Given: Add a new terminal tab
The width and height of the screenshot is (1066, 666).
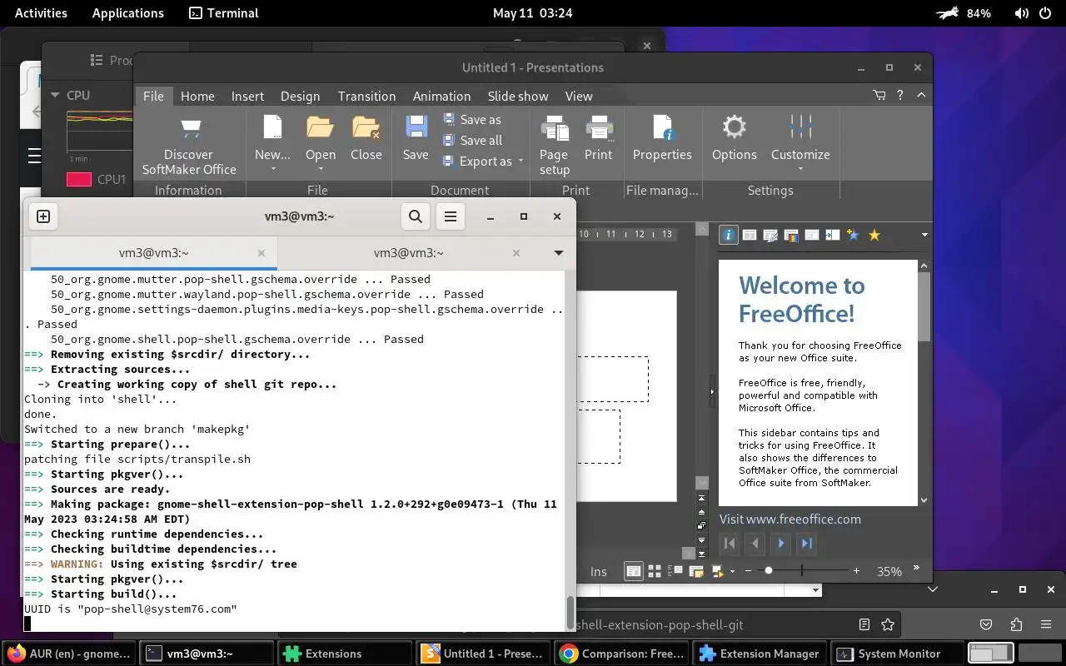Looking at the screenshot, I should click(x=43, y=216).
